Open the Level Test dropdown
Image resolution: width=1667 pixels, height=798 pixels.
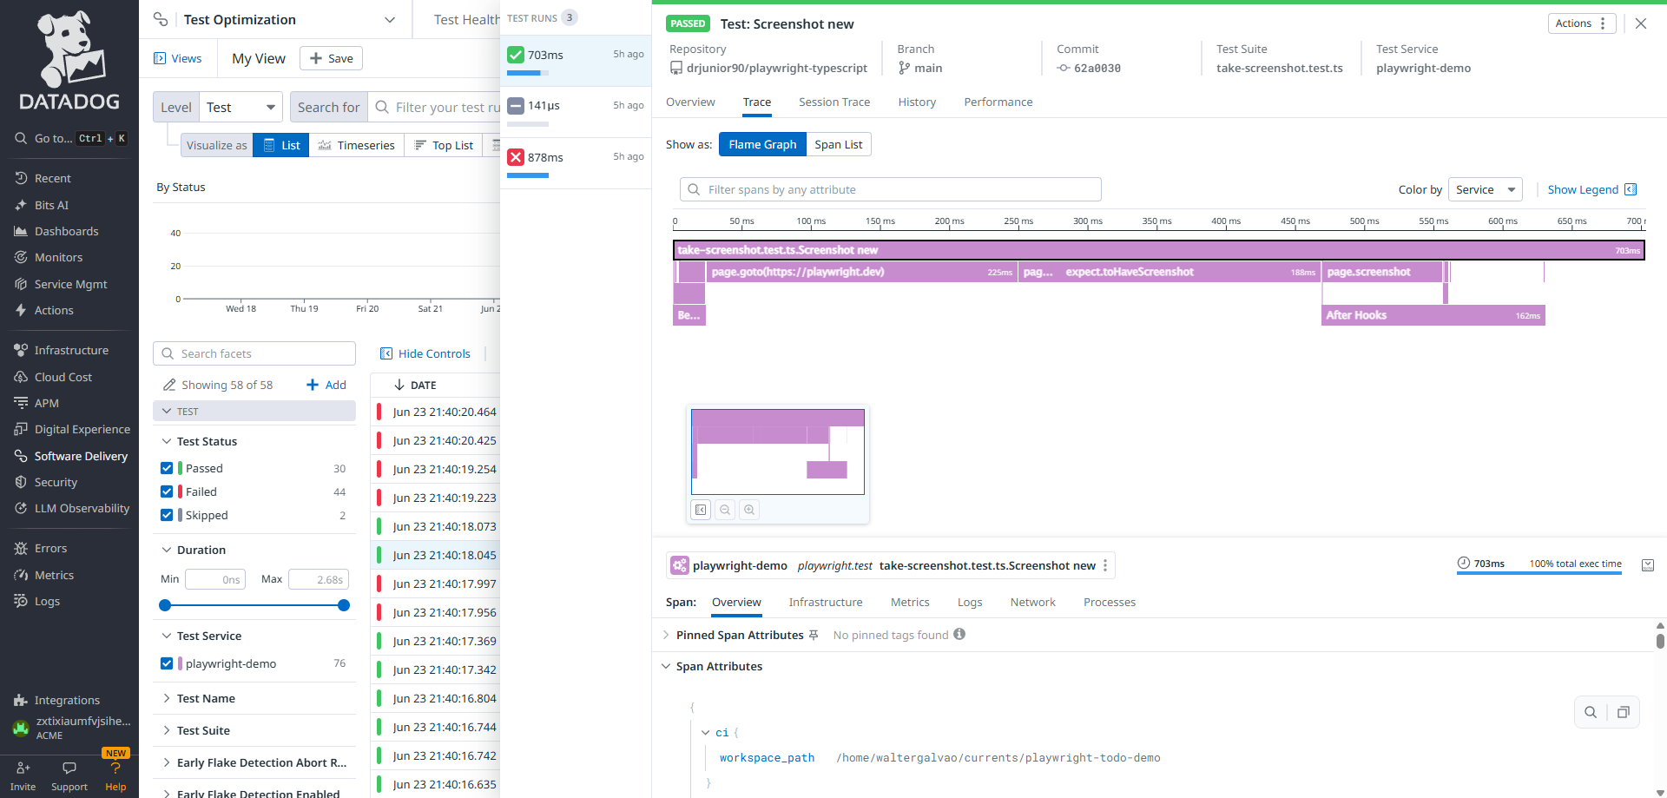[240, 108]
